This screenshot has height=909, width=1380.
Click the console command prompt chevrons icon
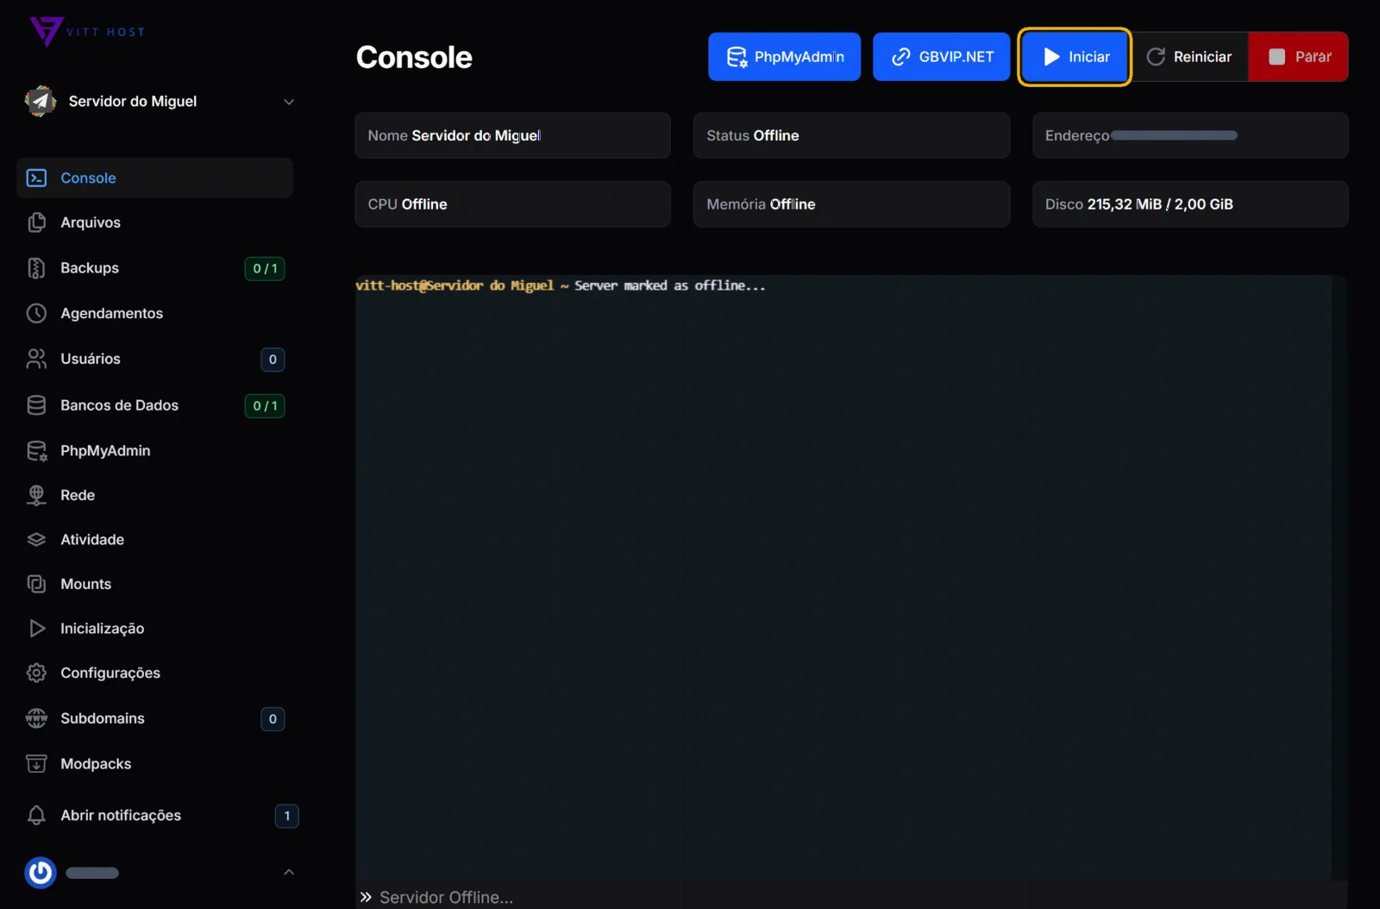point(366,897)
